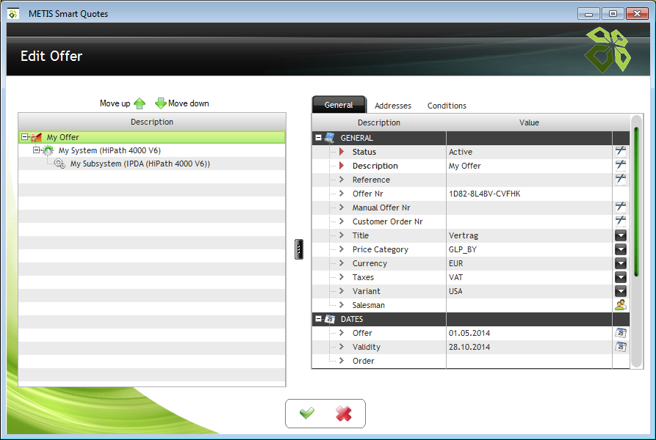Switch to the Conditions tab
656x440 pixels.
(x=447, y=106)
